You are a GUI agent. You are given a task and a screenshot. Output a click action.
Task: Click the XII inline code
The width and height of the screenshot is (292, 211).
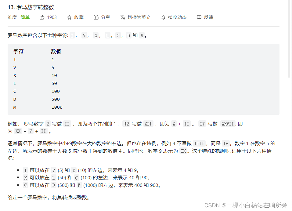pos(148,124)
